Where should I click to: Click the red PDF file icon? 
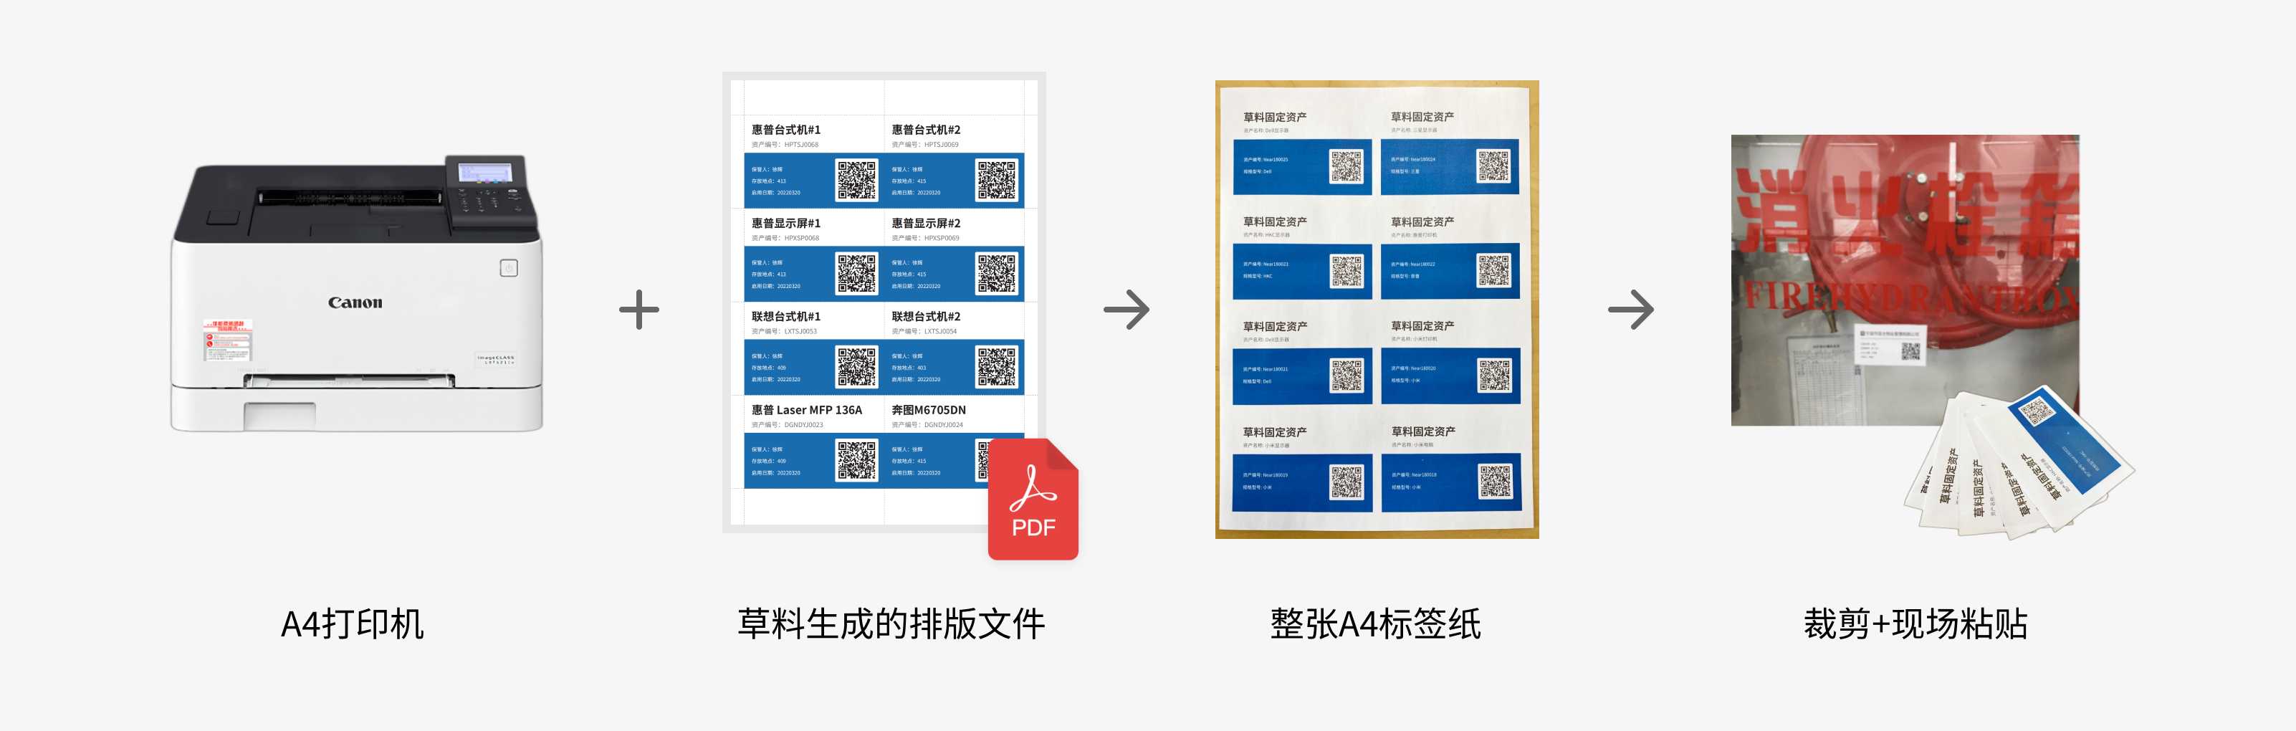[x=1033, y=498]
